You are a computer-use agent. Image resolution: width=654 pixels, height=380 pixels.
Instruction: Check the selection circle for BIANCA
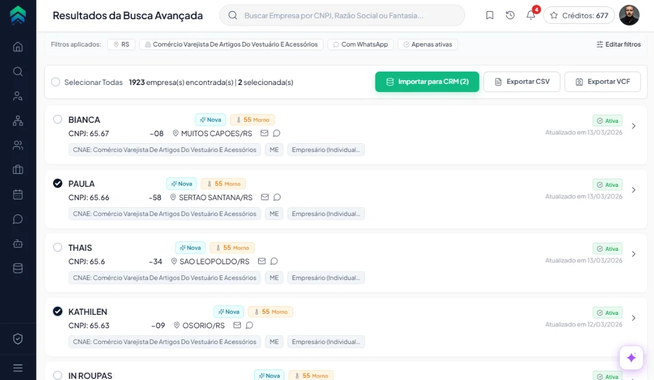pos(58,119)
